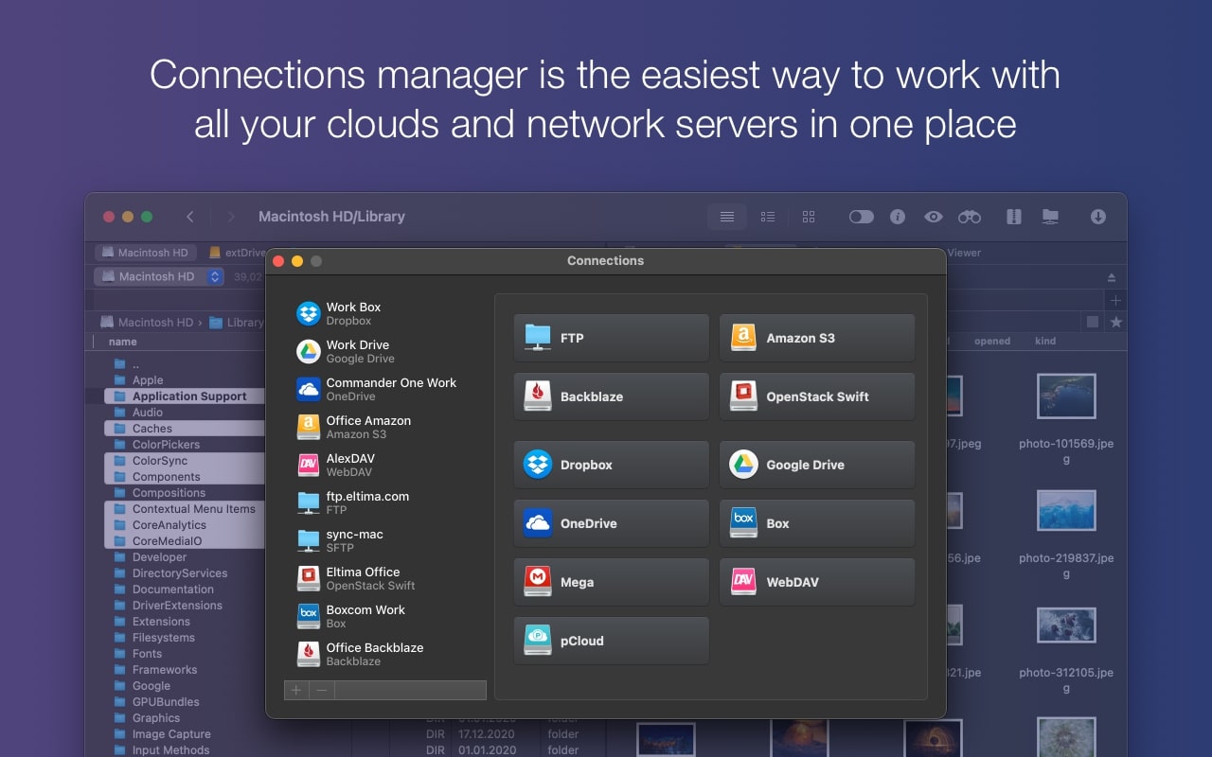The height and width of the screenshot is (757, 1212).
Task: Open the archive/zip tool in the toolbar
Action: 1013,217
